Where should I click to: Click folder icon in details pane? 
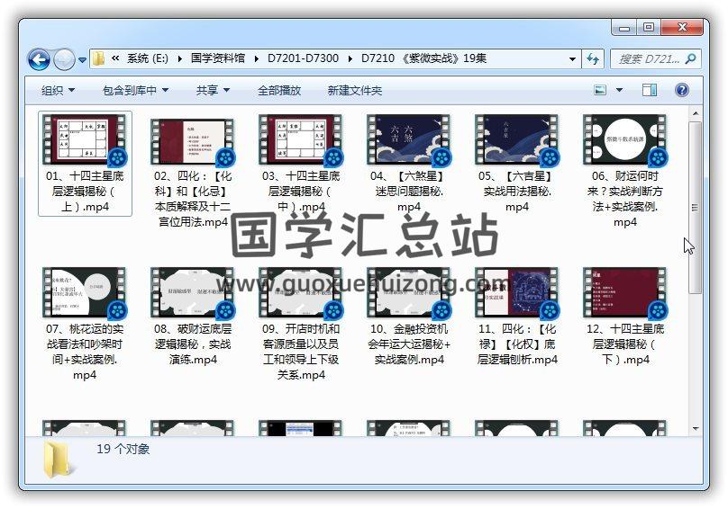pyautogui.click(x=59, y=460)
